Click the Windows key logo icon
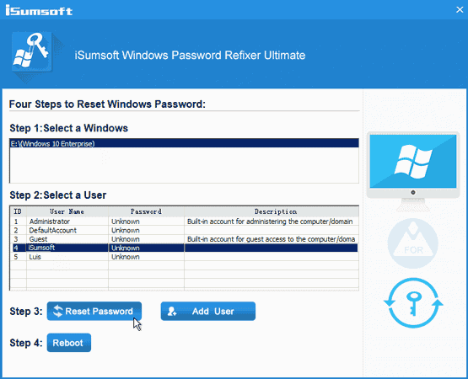 (32, 52)
